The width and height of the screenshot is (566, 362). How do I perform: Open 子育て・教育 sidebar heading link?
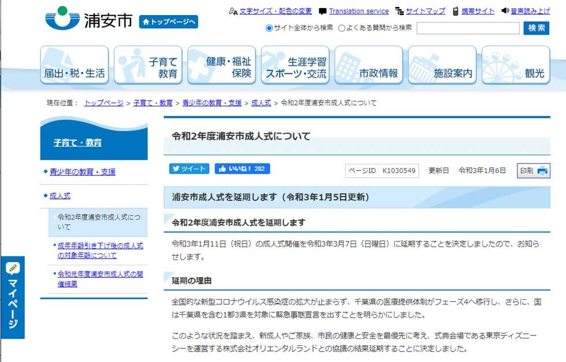coord(77,143)
